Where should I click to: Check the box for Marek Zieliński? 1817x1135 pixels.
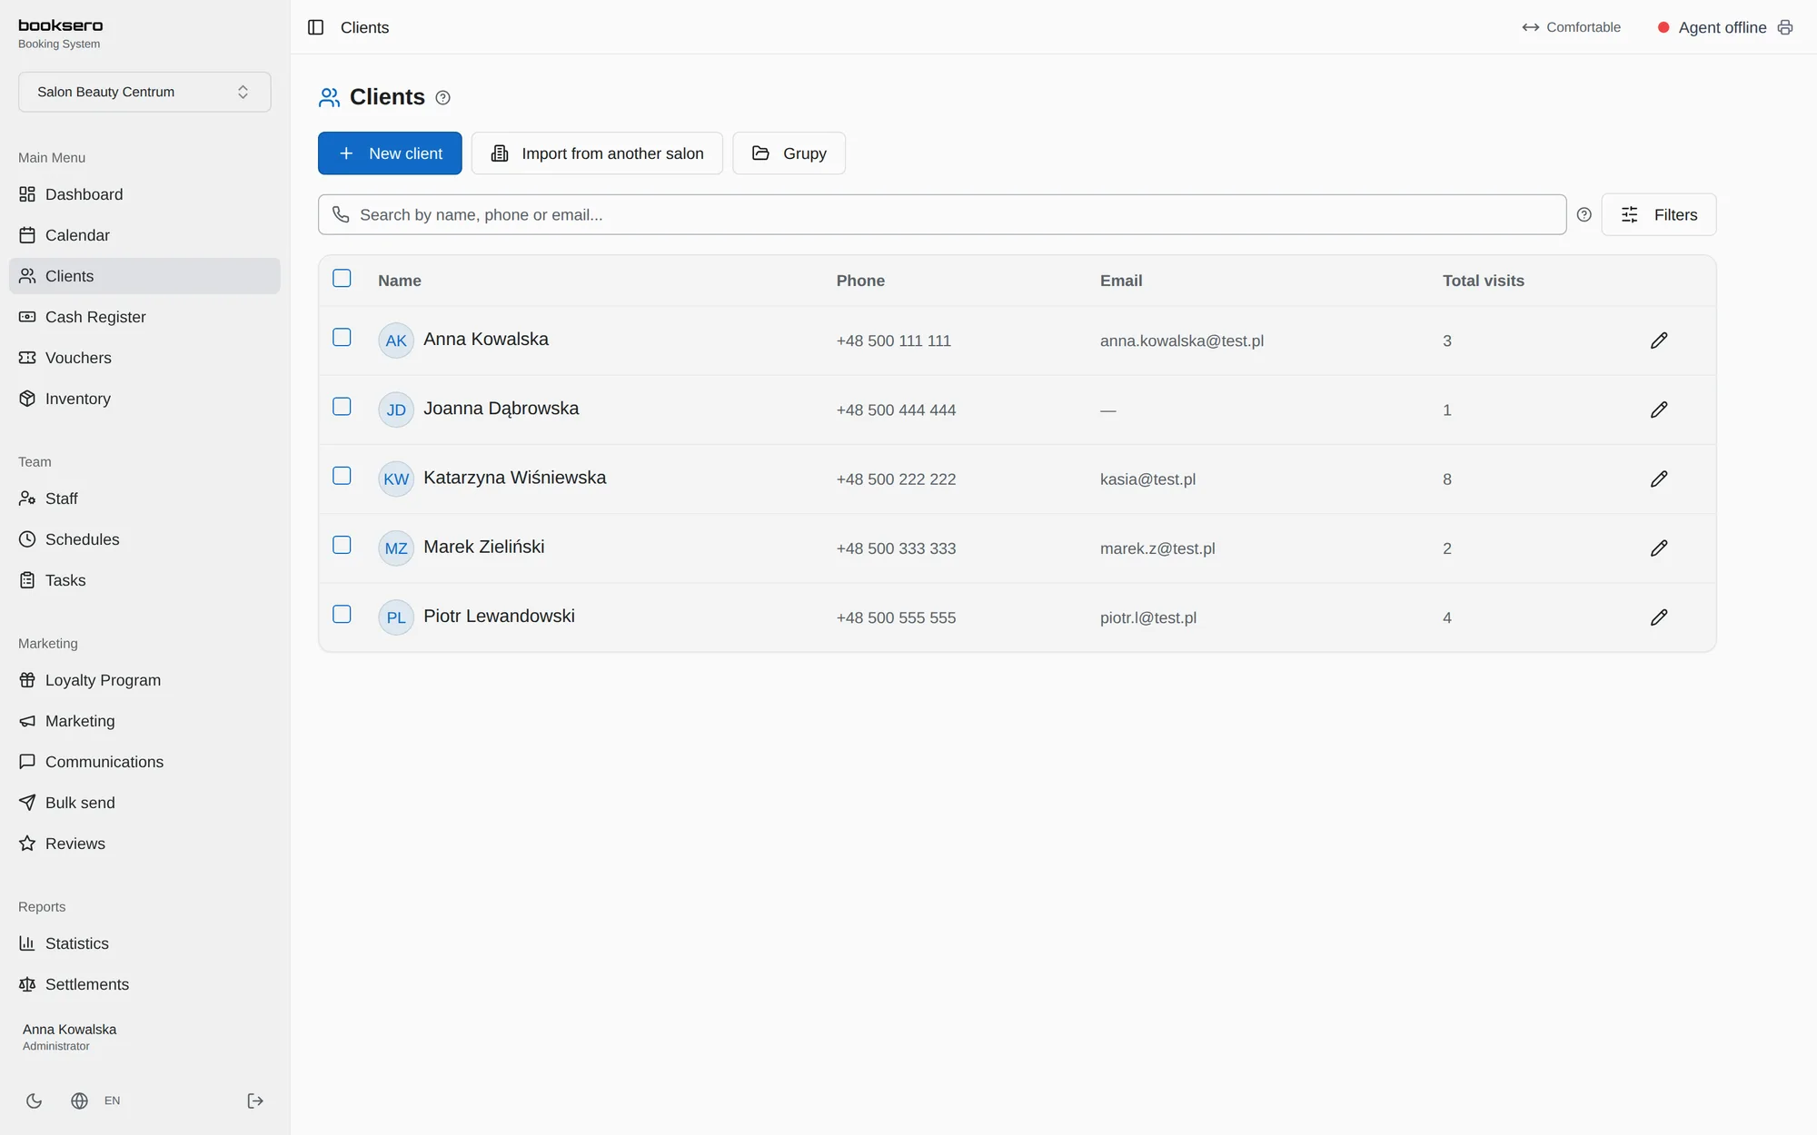click(x=342, y=545)
